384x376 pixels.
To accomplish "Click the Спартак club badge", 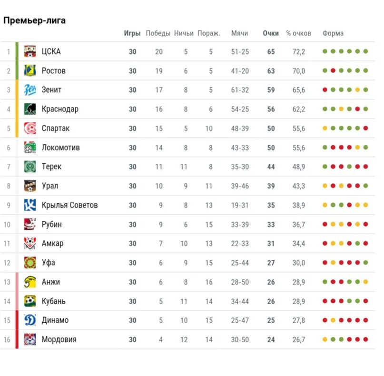I will [30, 128].
